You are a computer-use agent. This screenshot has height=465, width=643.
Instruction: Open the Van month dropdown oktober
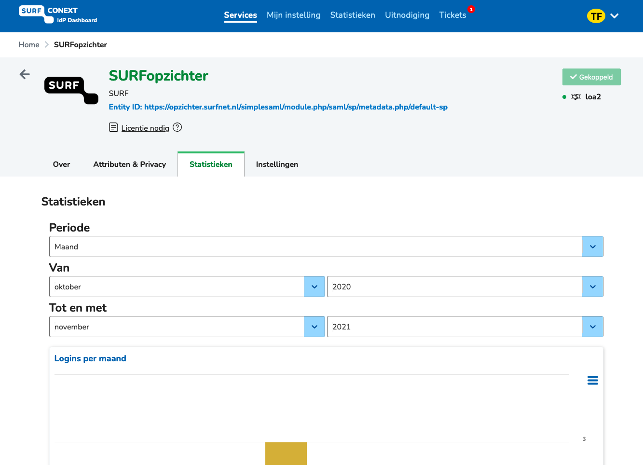tap(187, 287)
